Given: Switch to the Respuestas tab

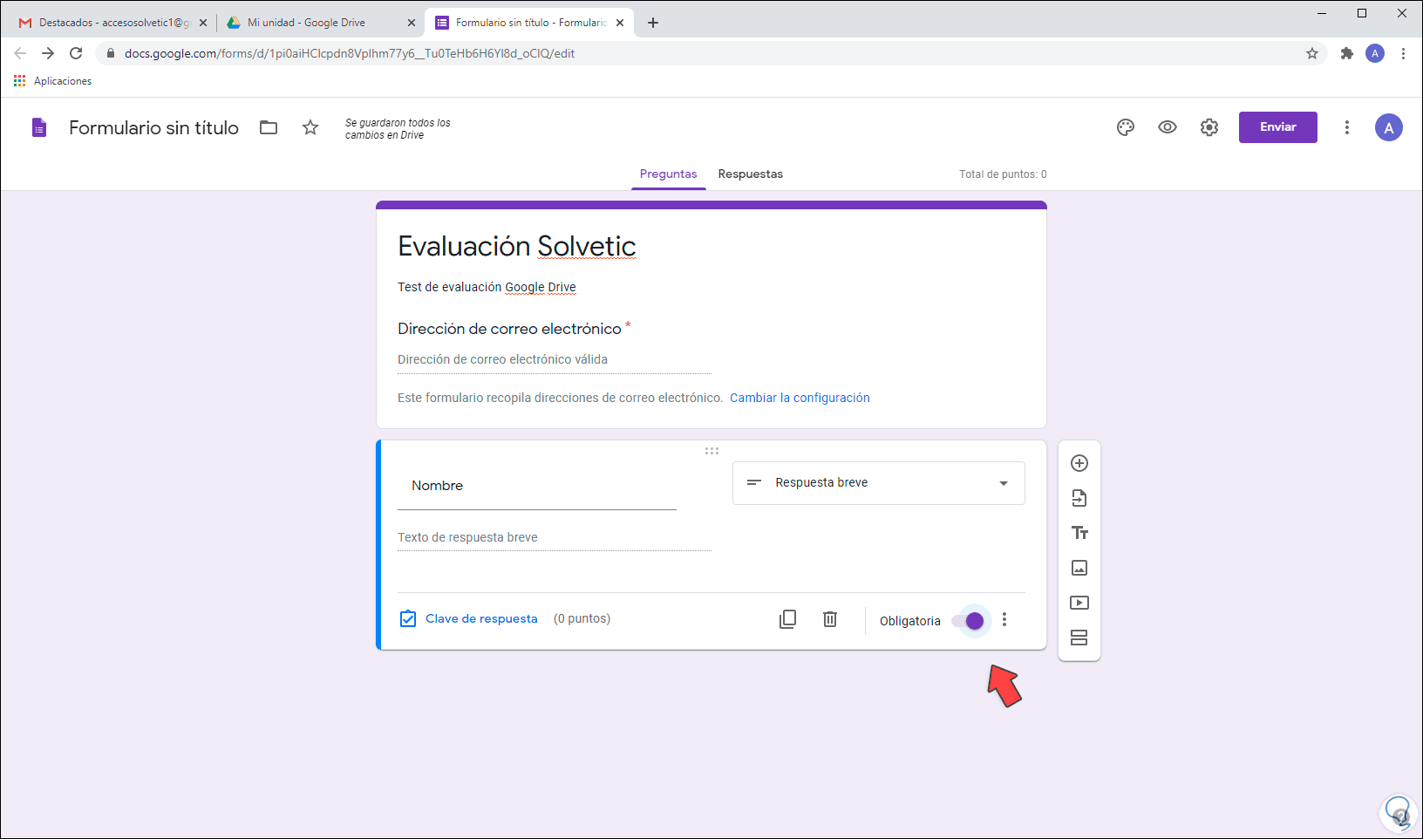Looking at the screenshot, I should click(x=751, y=174).
